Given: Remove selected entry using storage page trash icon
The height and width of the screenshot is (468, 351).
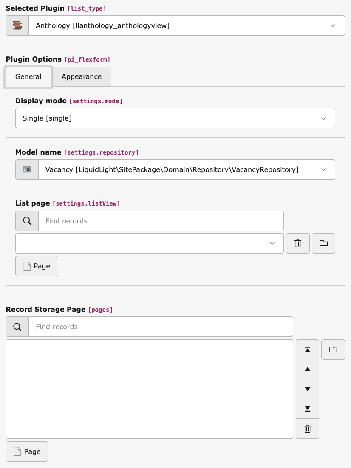Looking at the screenshot, I should pos(307,429).
